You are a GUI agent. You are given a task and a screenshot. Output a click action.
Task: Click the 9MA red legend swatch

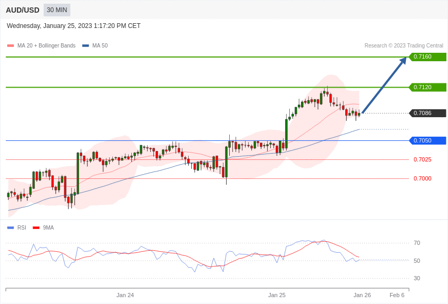click(36, 228)
